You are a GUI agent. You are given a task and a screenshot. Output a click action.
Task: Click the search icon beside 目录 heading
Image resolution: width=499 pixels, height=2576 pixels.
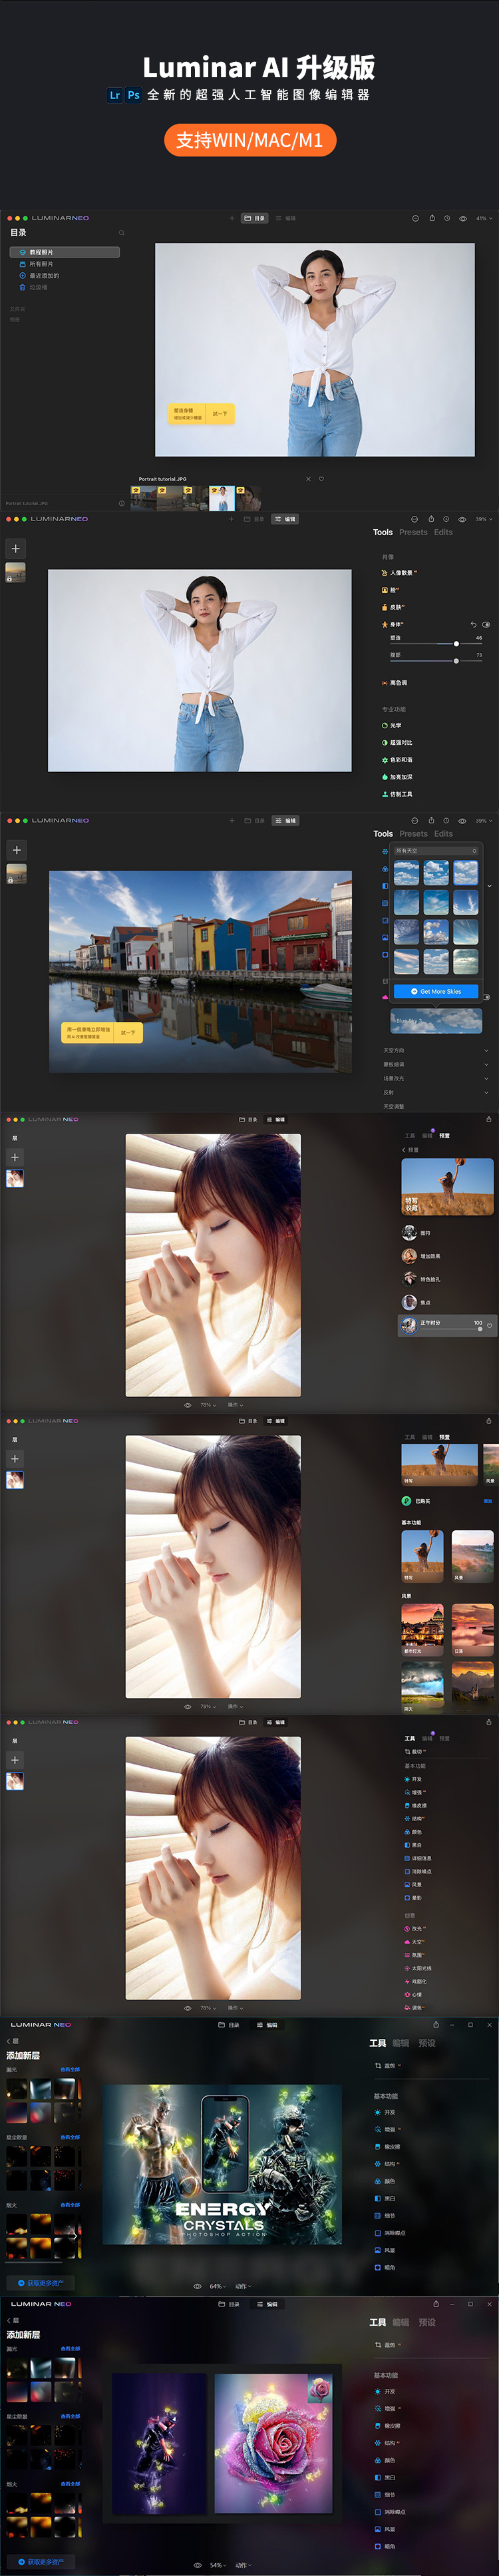pyautogui.click(x=122, y=233)
